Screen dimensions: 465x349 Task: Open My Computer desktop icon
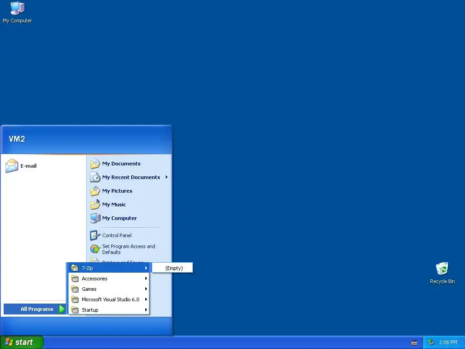coord(17,12)
